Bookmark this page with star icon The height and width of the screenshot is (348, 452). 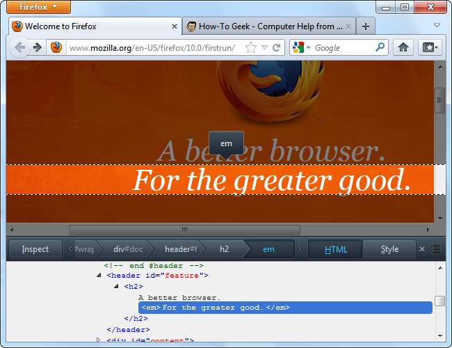(x=251, y=47)
